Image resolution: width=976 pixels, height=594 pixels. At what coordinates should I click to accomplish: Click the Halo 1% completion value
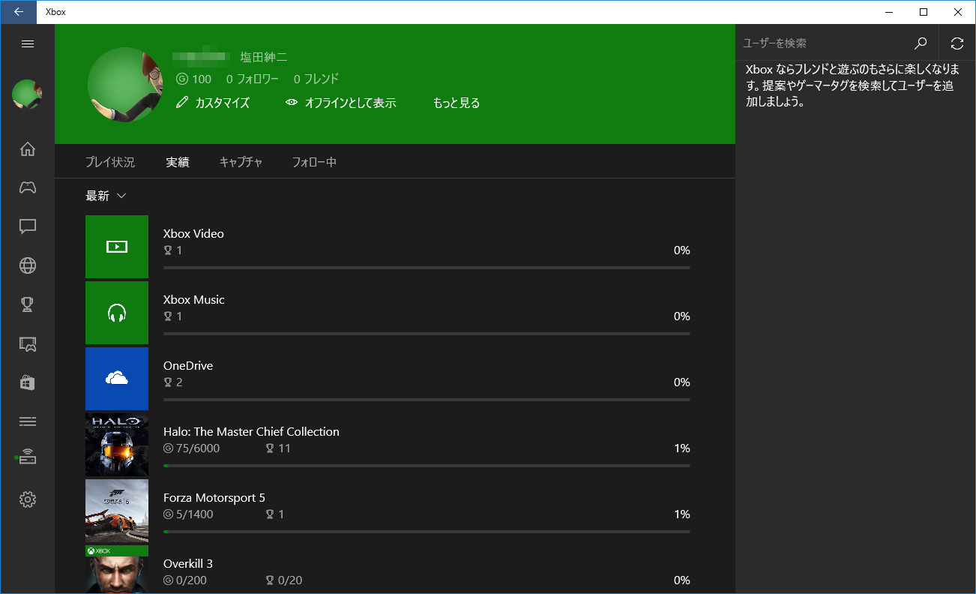[682, 448]
